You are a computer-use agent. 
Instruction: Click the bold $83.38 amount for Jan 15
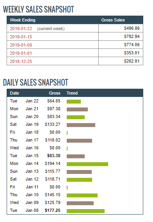tap(54, 156)
